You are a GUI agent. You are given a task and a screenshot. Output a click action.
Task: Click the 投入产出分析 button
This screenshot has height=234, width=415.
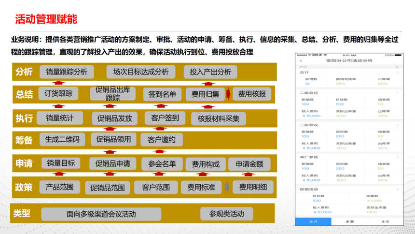coord(210,72)
